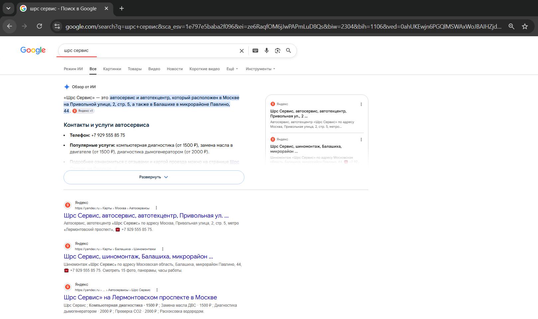View site information icon in address bar
The width and height of the screenshot is (538, 319).
click(57, 26)
